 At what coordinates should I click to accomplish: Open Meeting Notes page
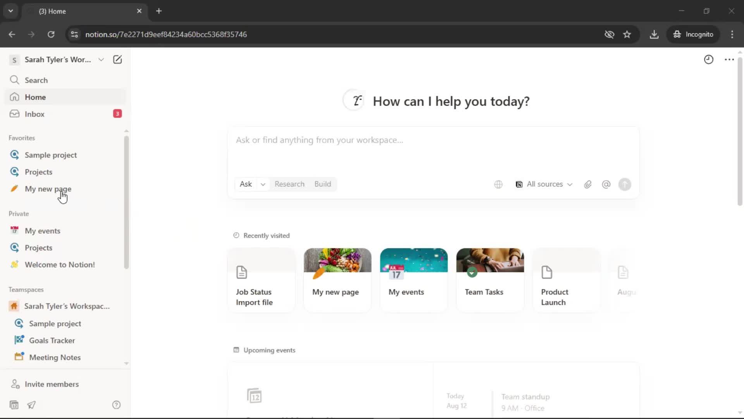[x=65, y=357]
